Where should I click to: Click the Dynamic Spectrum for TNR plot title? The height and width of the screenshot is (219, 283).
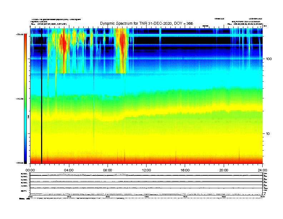tap(147, 24)
